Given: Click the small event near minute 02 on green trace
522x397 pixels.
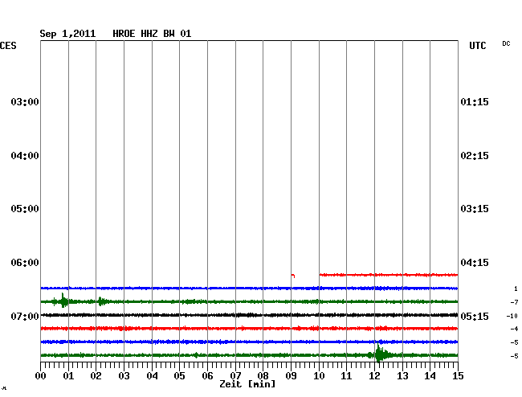Looking at the screenshot, I should [x=103, y=301].
